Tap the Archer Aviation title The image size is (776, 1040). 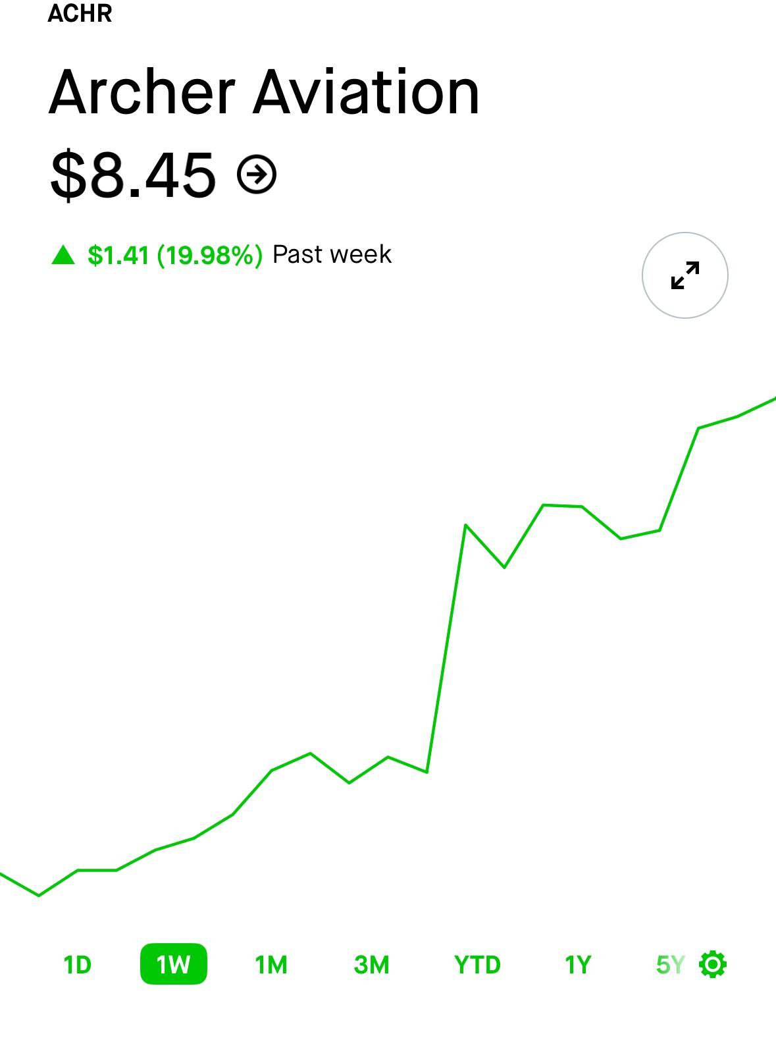click(264, 92)
